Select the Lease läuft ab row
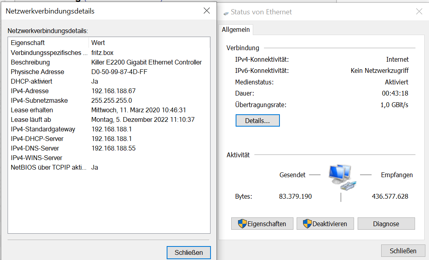This screenshot has height=260, width=429. (x=109, y=119)
